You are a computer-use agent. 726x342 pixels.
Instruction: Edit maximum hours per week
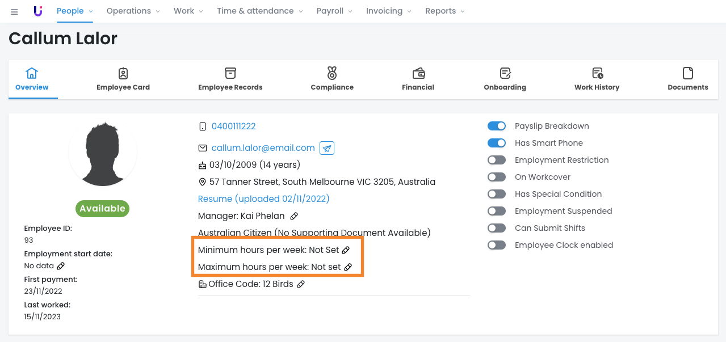coord(348,267)
